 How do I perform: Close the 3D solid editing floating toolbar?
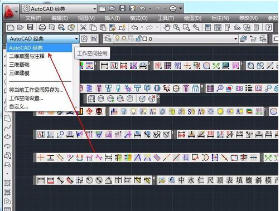click(158, 97)
